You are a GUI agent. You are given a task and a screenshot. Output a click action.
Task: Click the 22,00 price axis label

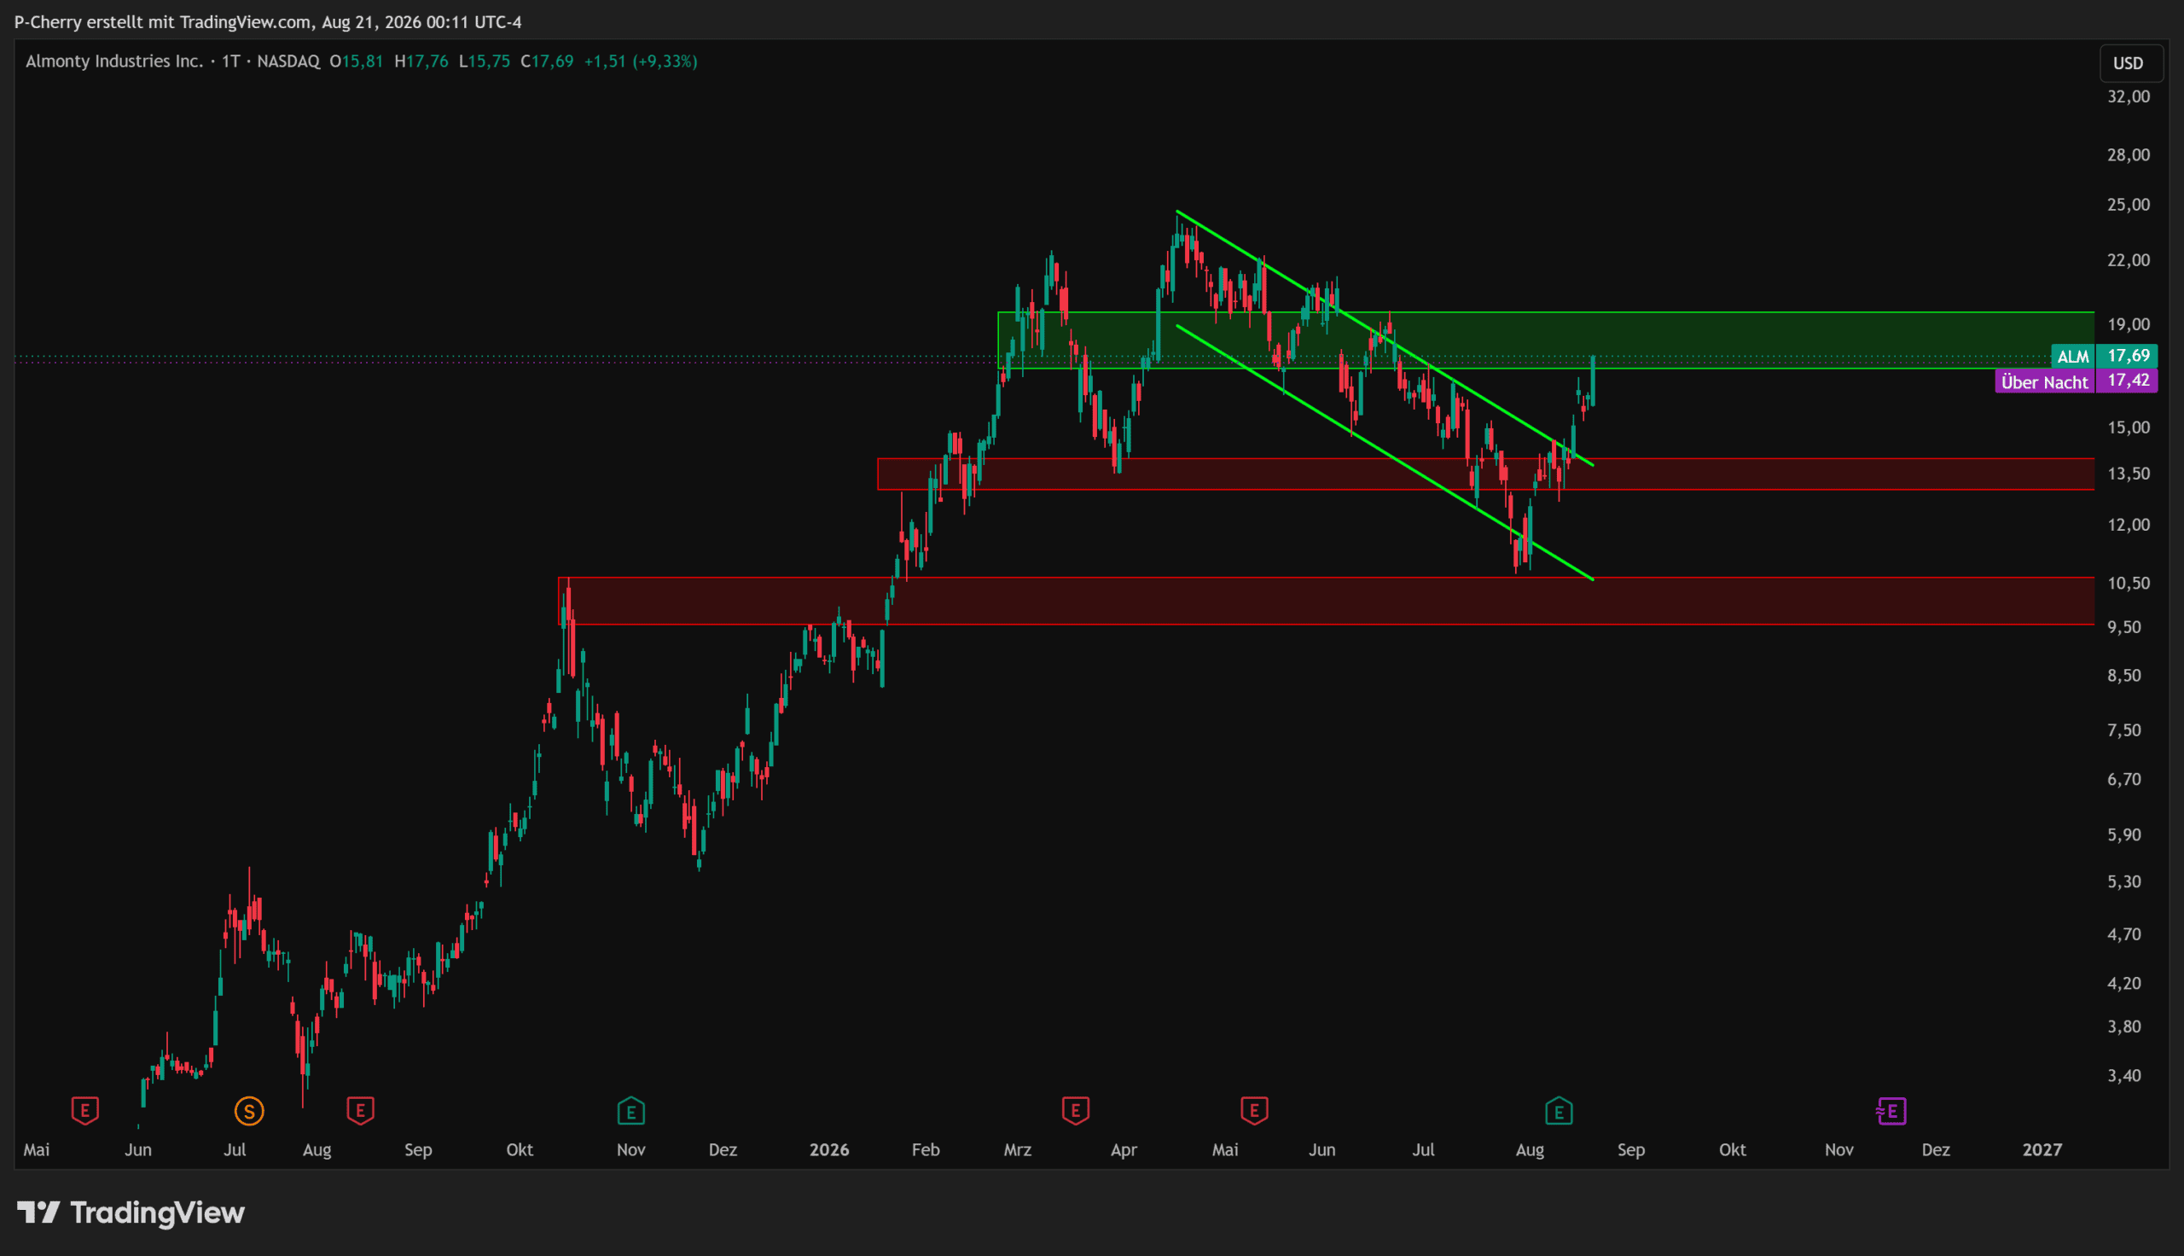2129,260
